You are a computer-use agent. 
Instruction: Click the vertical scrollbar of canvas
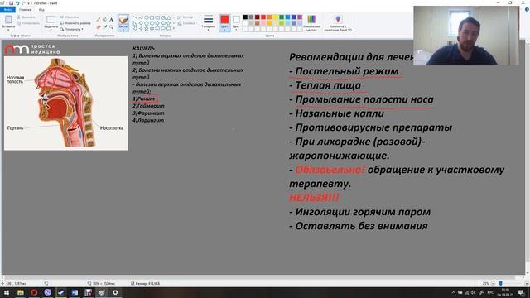pos(528,151)
